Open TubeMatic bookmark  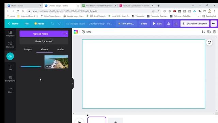coord(138,16)
